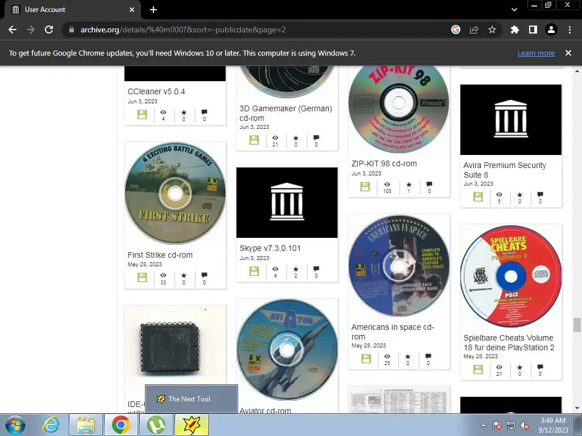Open 3D Gamemaker (German) cd-rom title
The width and height of the screenshot is (582, 436).
pos(285,113)
